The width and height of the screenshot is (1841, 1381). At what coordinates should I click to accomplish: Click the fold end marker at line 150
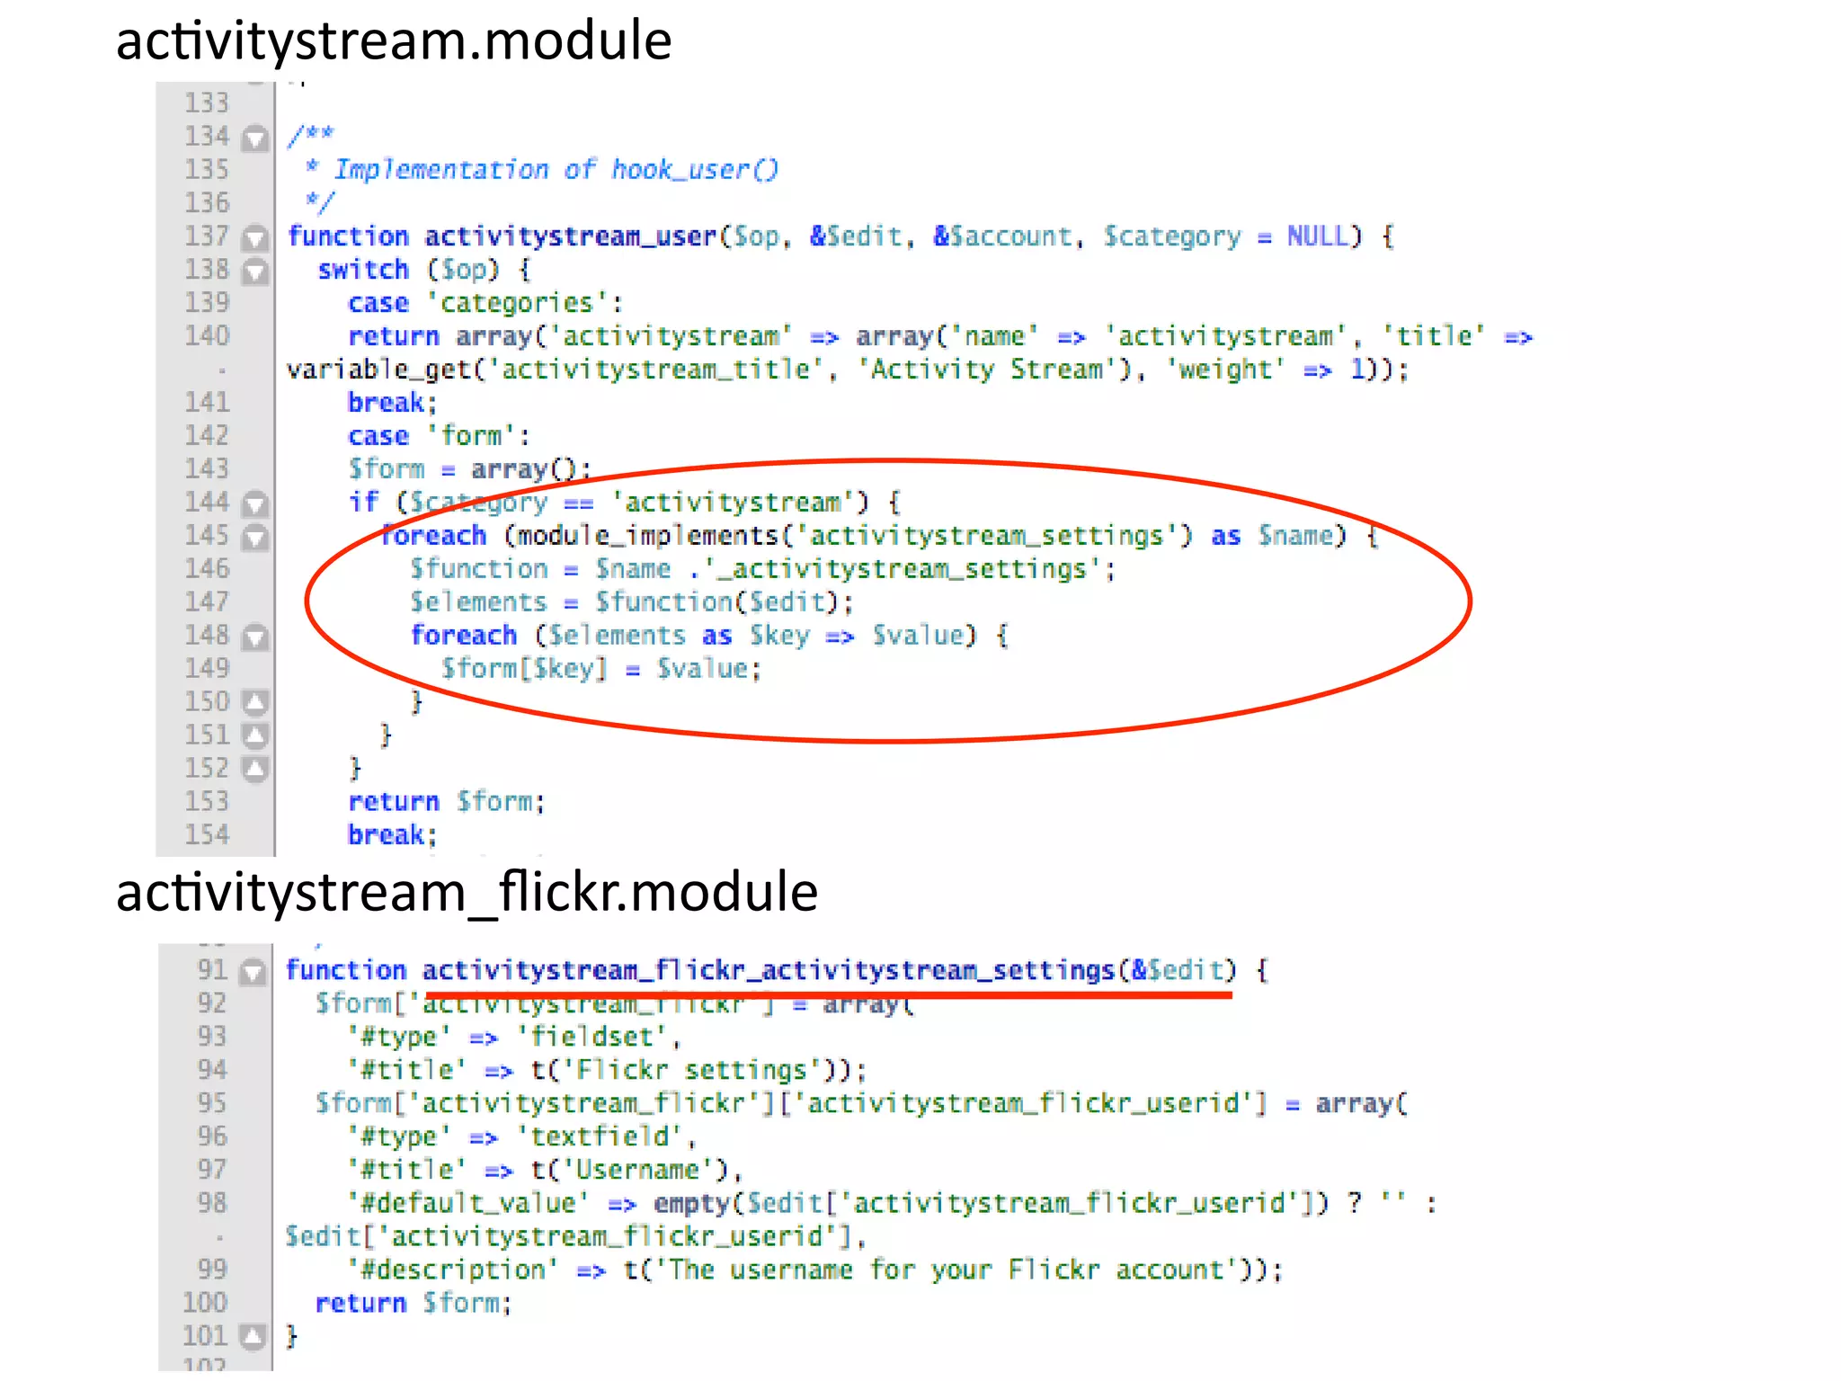255,702
